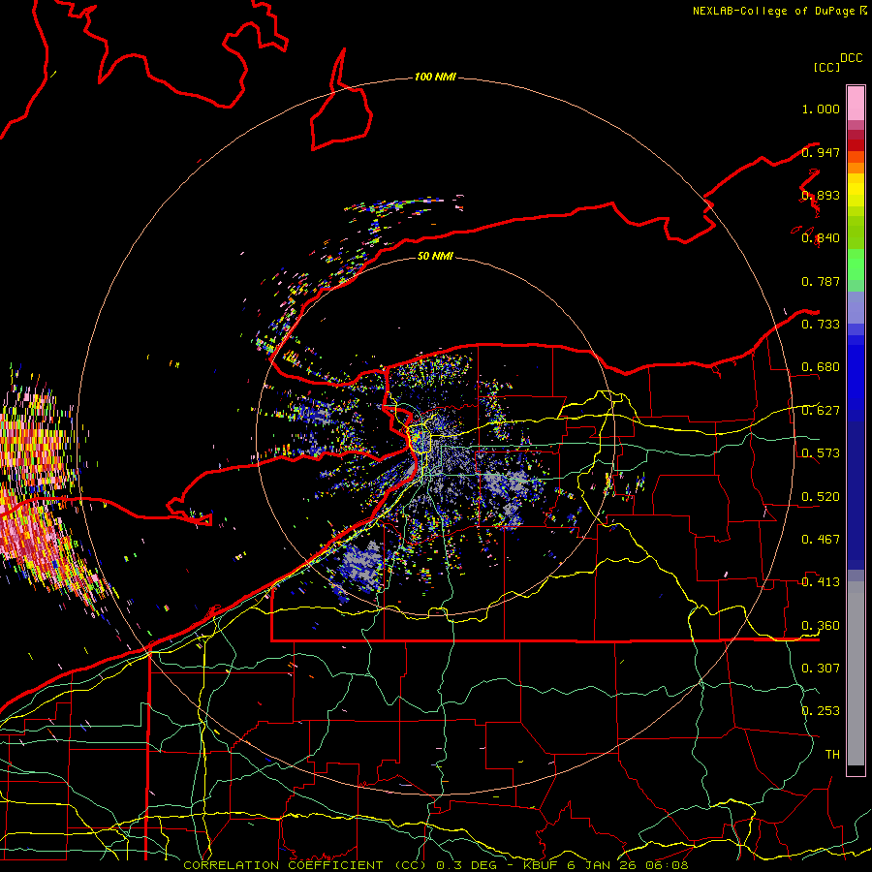
Task: Pick the pink segment of the color bar
Action: [856, 103]
